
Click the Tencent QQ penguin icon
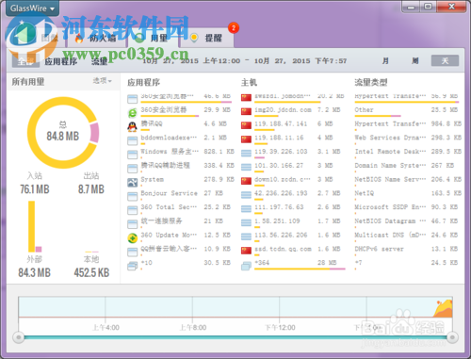pyautogui.click(x=133, y=126)
